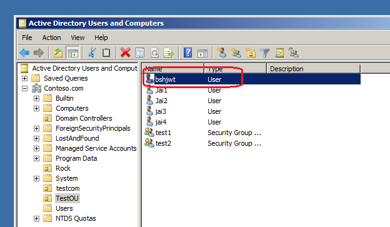Open Properties toolbar icon
The height and width of the screenshot is (227, 390).
[140, 53]
